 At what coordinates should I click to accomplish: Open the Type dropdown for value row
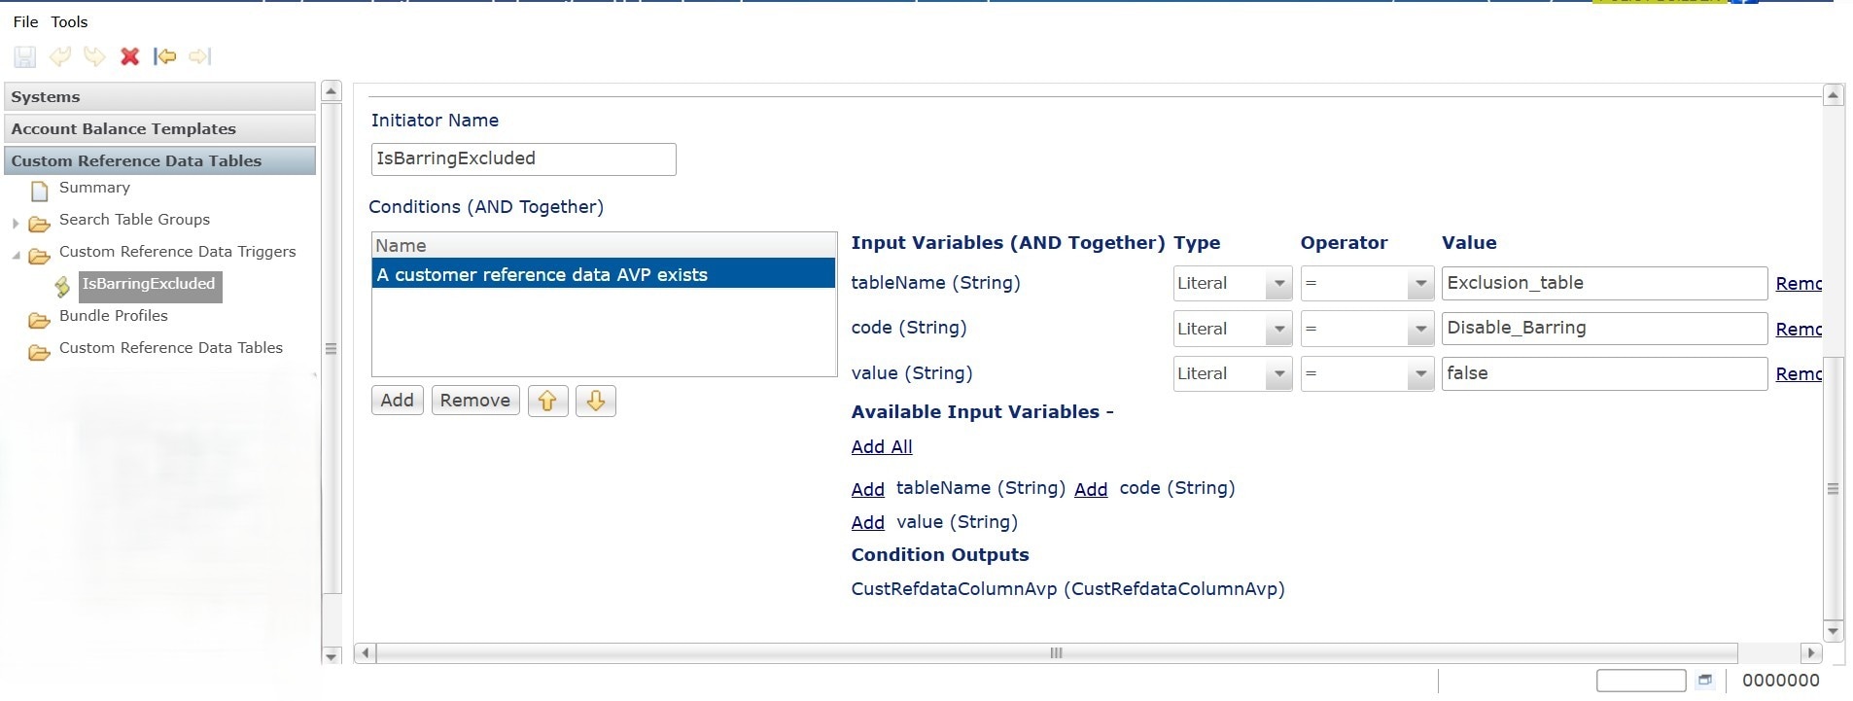coord(1278,374)
